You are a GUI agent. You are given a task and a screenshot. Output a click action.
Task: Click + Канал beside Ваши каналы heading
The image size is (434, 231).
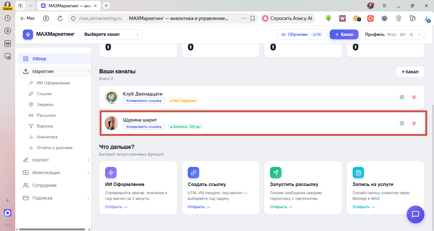pyautogui.click(x=410, y=72)
